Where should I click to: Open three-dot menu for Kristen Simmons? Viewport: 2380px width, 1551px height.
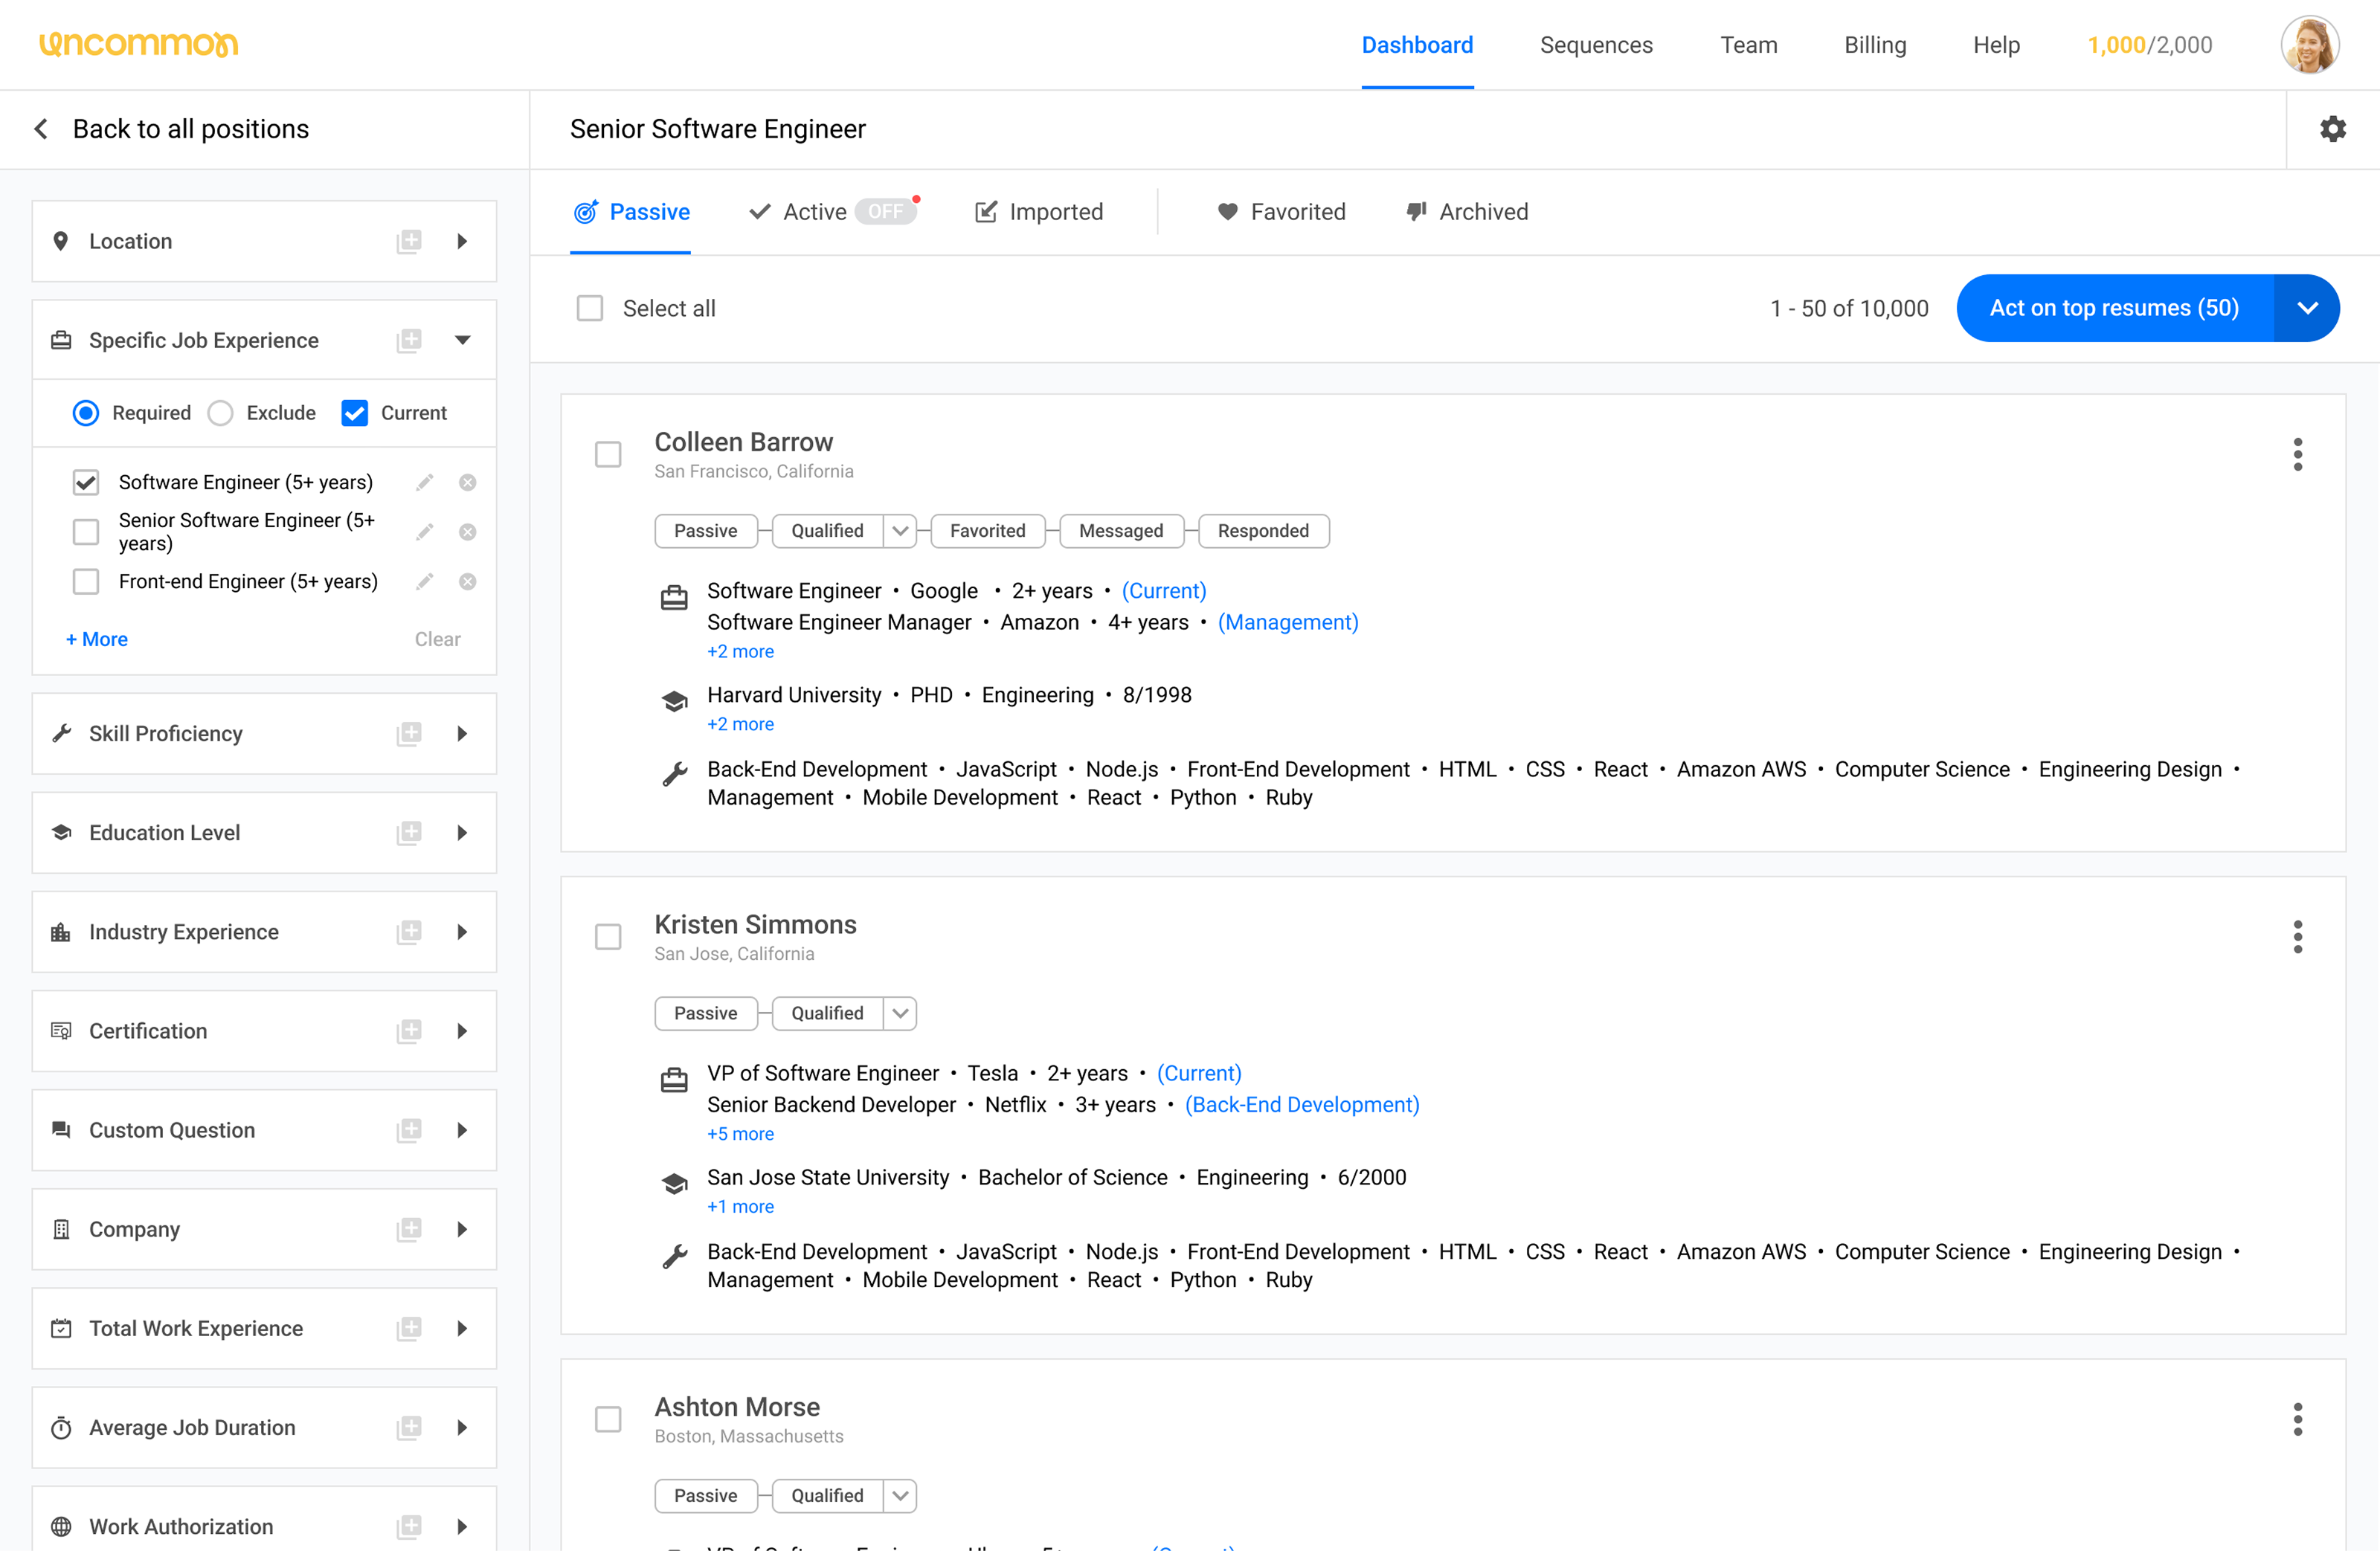pos(2297,937)
